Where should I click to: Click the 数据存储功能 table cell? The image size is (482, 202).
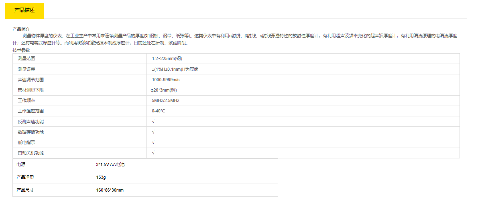(80, 132)
